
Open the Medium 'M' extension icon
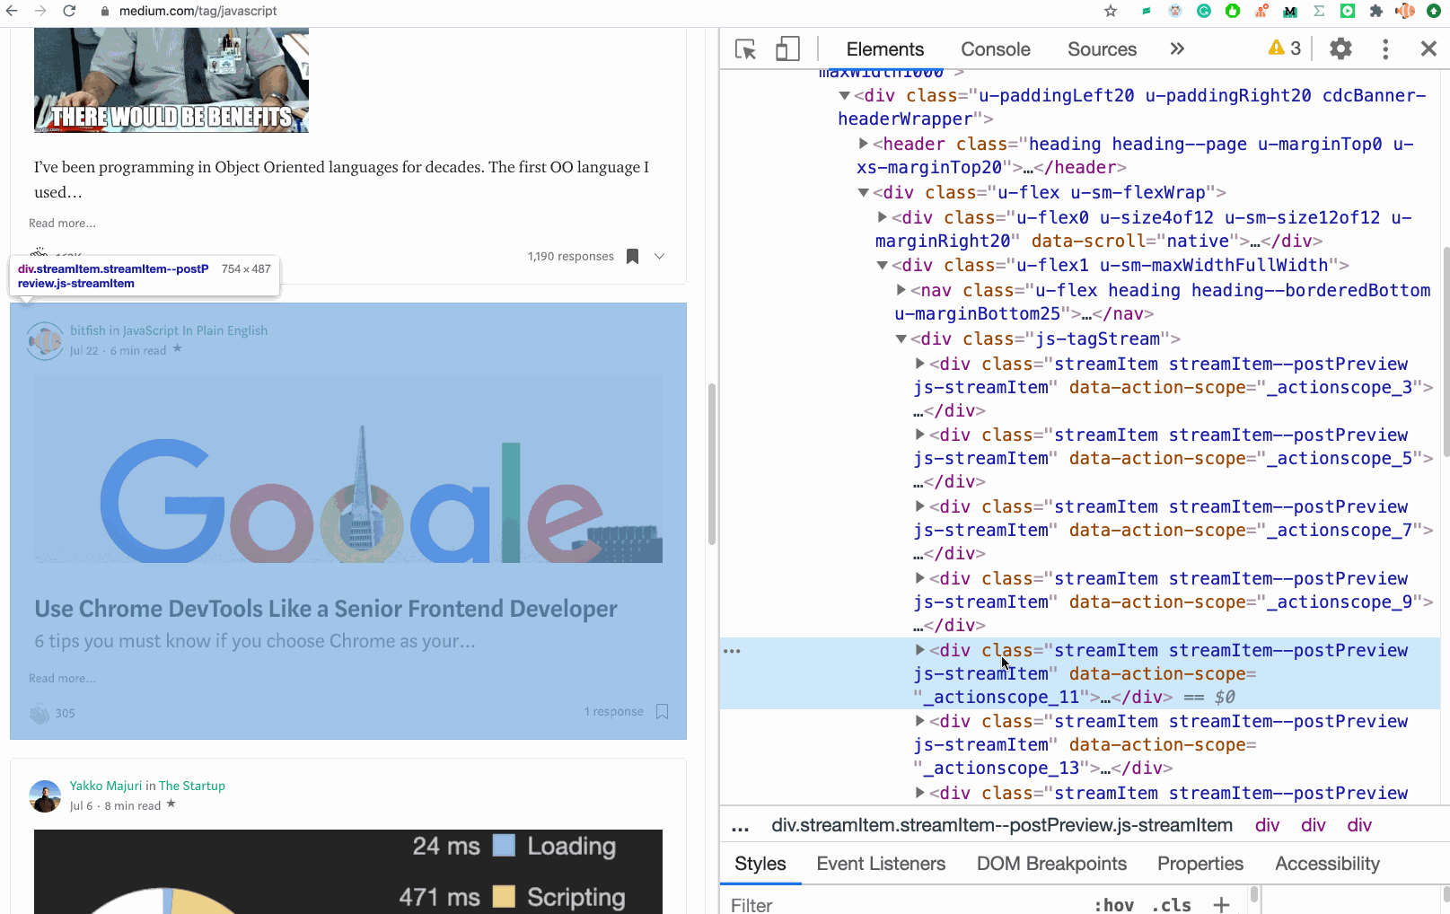tap(1290, 11)
